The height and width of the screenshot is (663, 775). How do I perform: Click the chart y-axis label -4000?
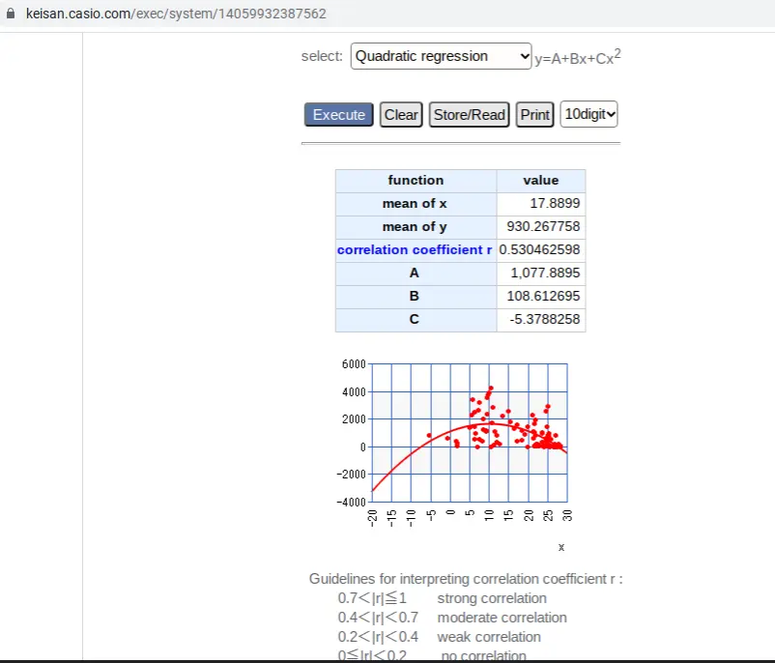[x=351, y=503]
